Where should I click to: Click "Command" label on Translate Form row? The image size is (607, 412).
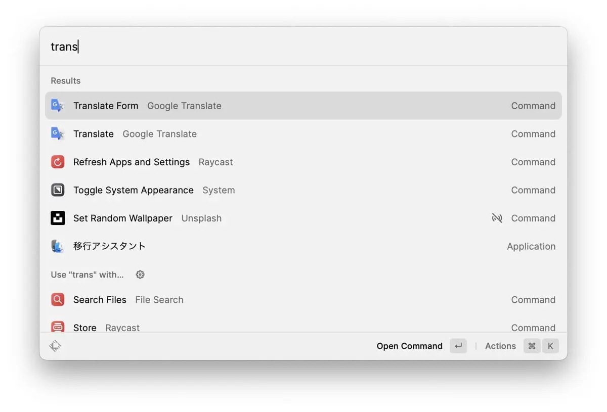533,106
